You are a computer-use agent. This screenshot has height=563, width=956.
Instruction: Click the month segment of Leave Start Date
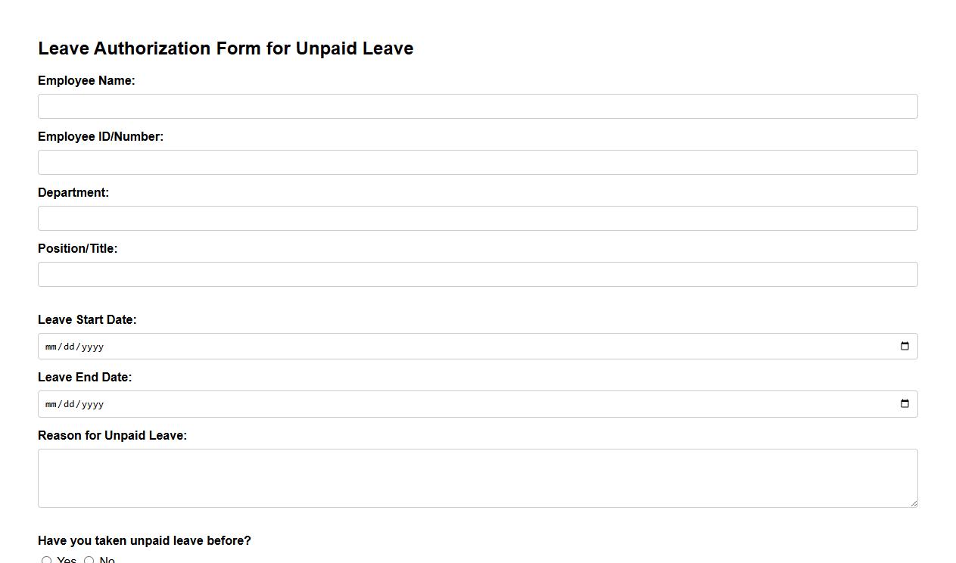click(51, 346)
